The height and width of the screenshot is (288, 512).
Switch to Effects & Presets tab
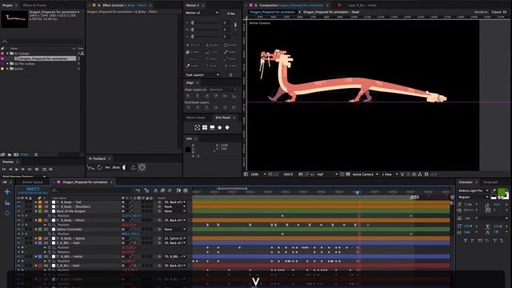[x=34, y=6]
